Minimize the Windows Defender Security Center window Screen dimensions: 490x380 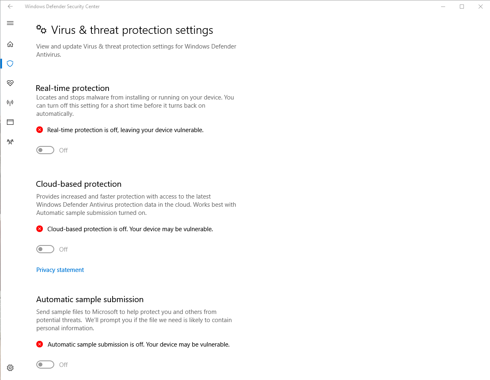[443, 7]
